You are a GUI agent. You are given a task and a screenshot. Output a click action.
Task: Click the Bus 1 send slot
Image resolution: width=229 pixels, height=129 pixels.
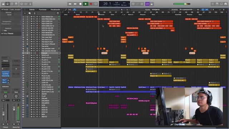4,80
